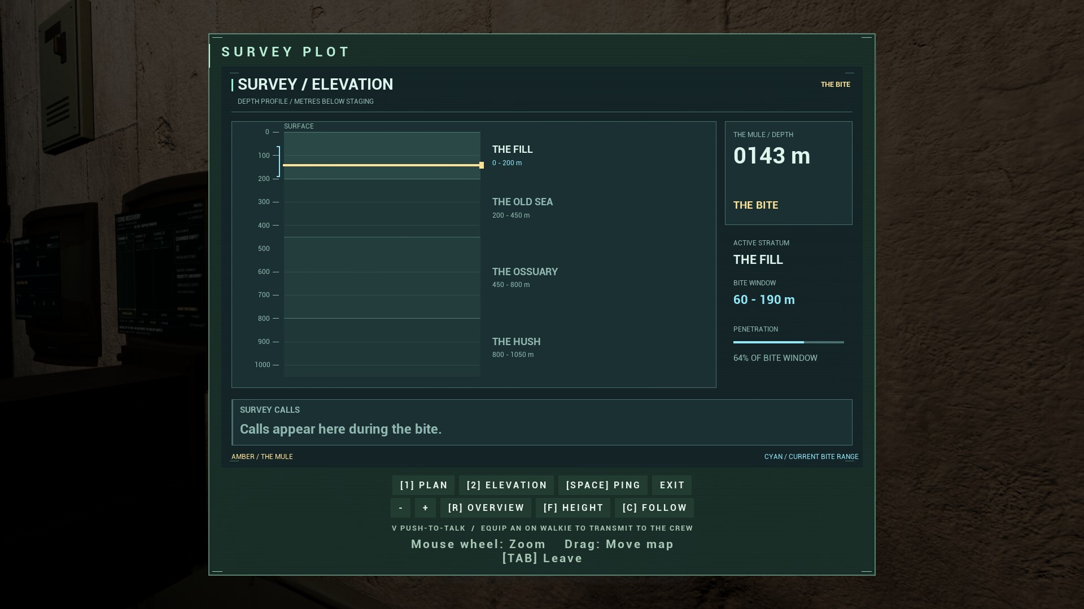Image resolution: width=1084 pixels, height=609 pixels.
Task: Click the 1000 depth axis tick
Action: click(x=263, y=365)
